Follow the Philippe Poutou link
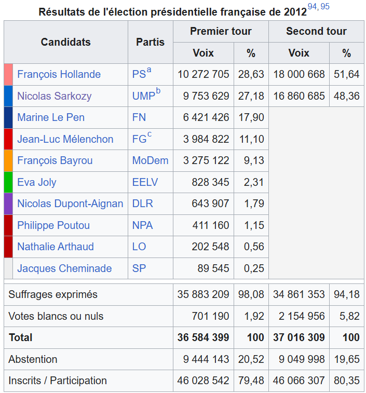 pyautogui.click(x=53, y=225)
